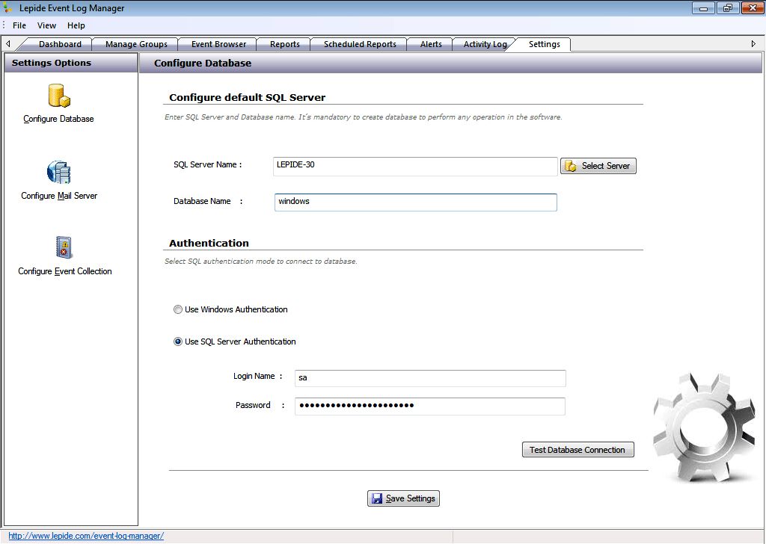The image size is (766, 544).
Task: Click Test Database Connection button
Action: click(x=578, y=450)
